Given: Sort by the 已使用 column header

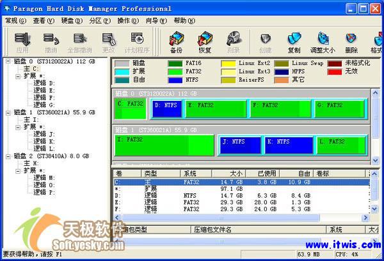Looking at the screenshot, I should [262, 174].
